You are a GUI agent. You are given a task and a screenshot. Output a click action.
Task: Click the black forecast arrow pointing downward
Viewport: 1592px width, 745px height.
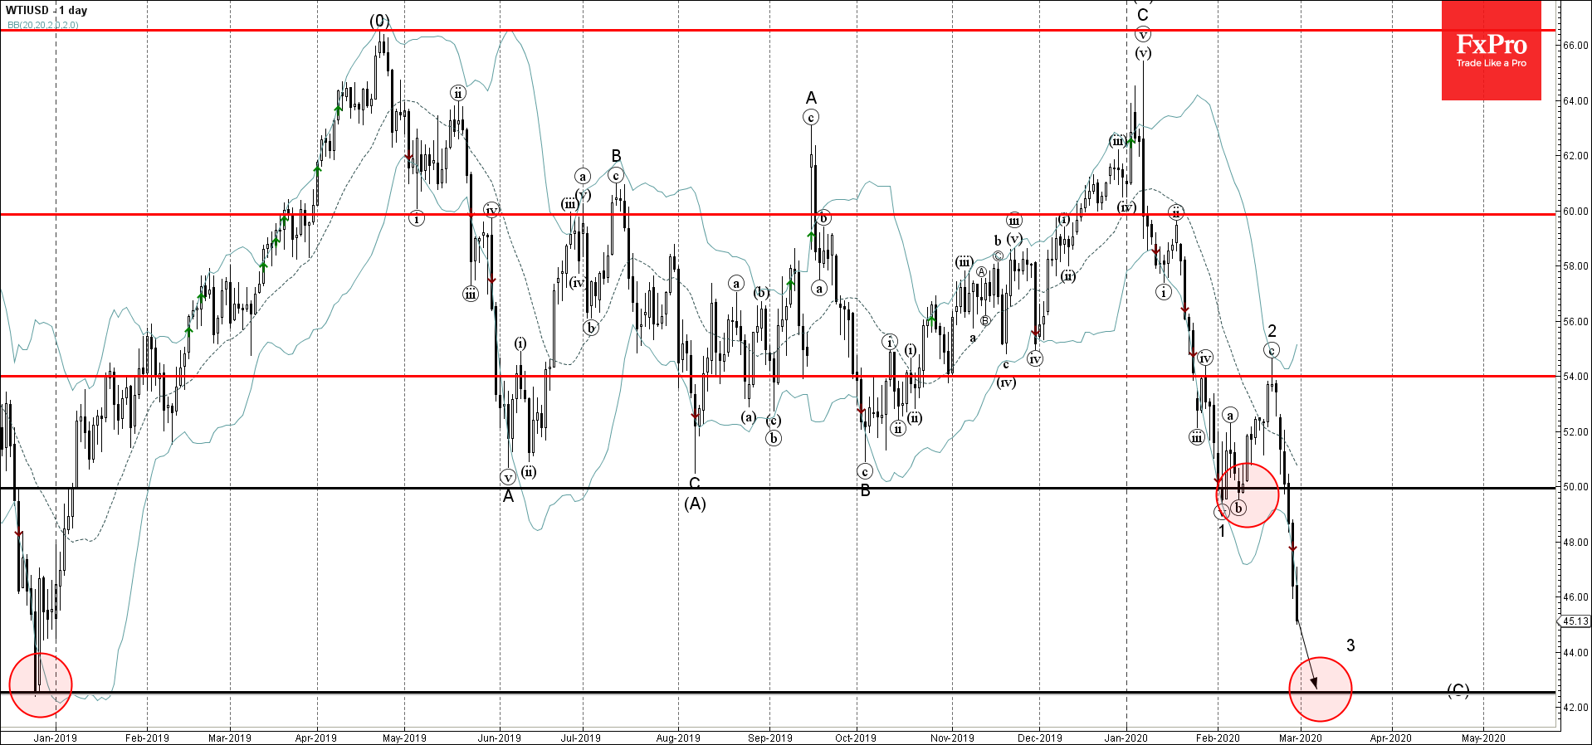(x=1306, y=654)
